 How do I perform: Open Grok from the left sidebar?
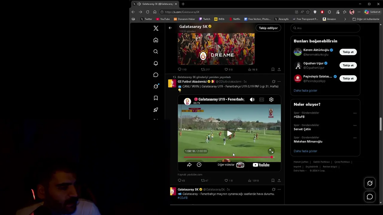click(x=156, y=86)
